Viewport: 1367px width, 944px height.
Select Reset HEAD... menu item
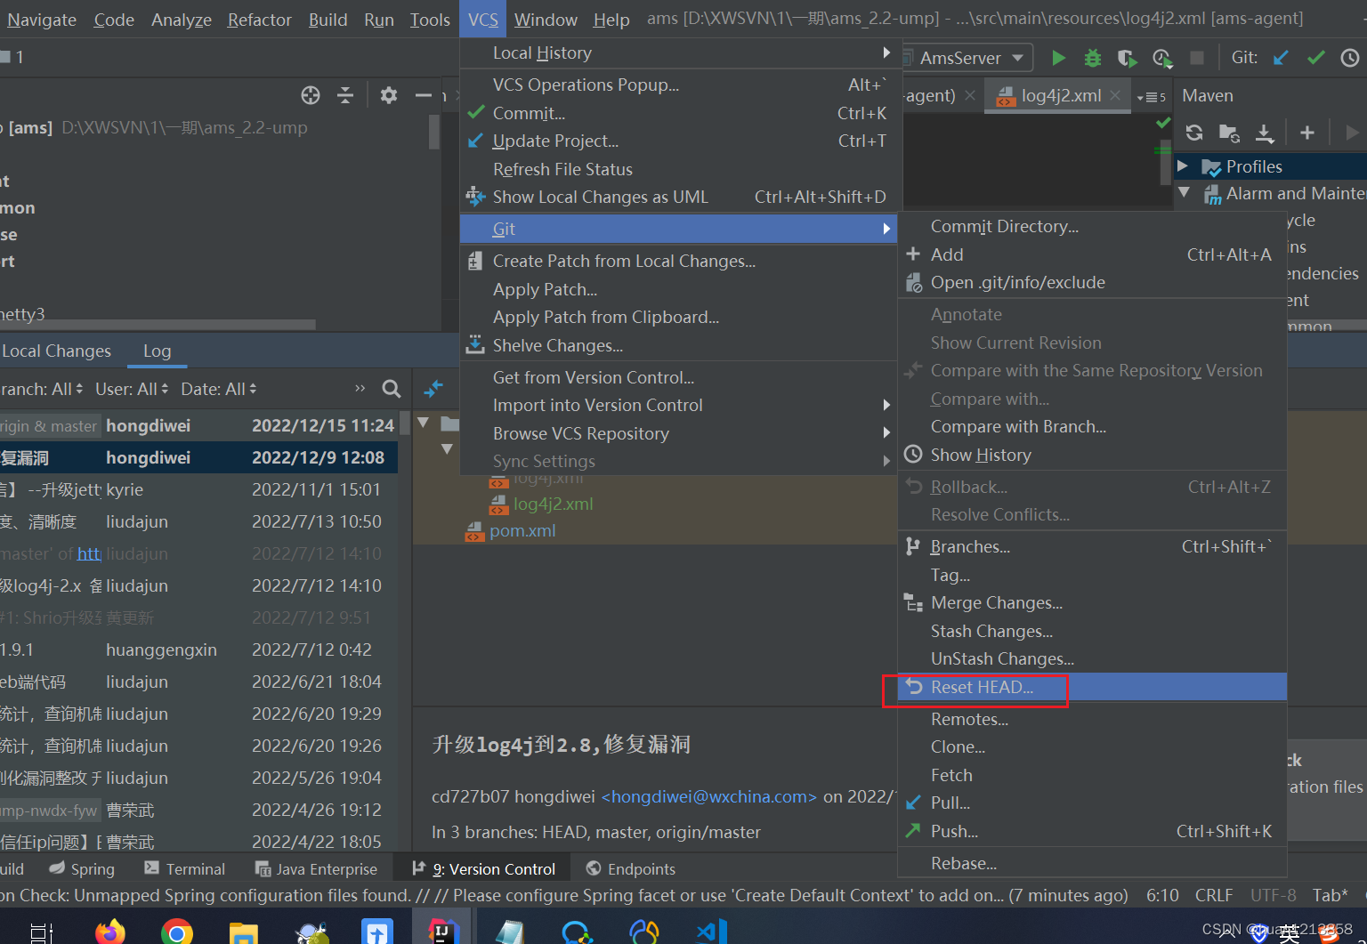[1092, 687]
